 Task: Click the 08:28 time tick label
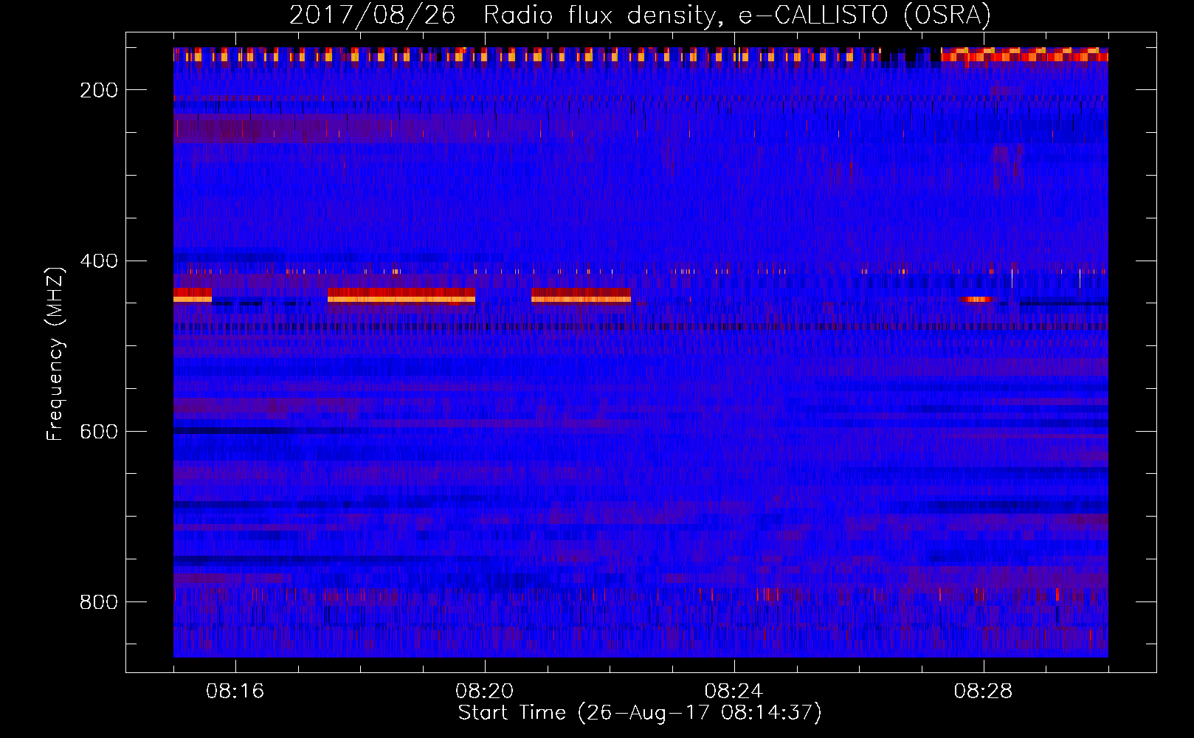click(984, 692)
